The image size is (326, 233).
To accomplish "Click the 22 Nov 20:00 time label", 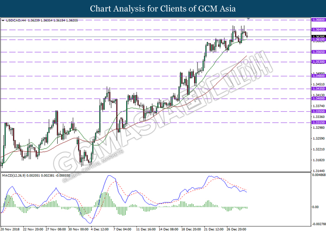I will [x=33, y=229].
